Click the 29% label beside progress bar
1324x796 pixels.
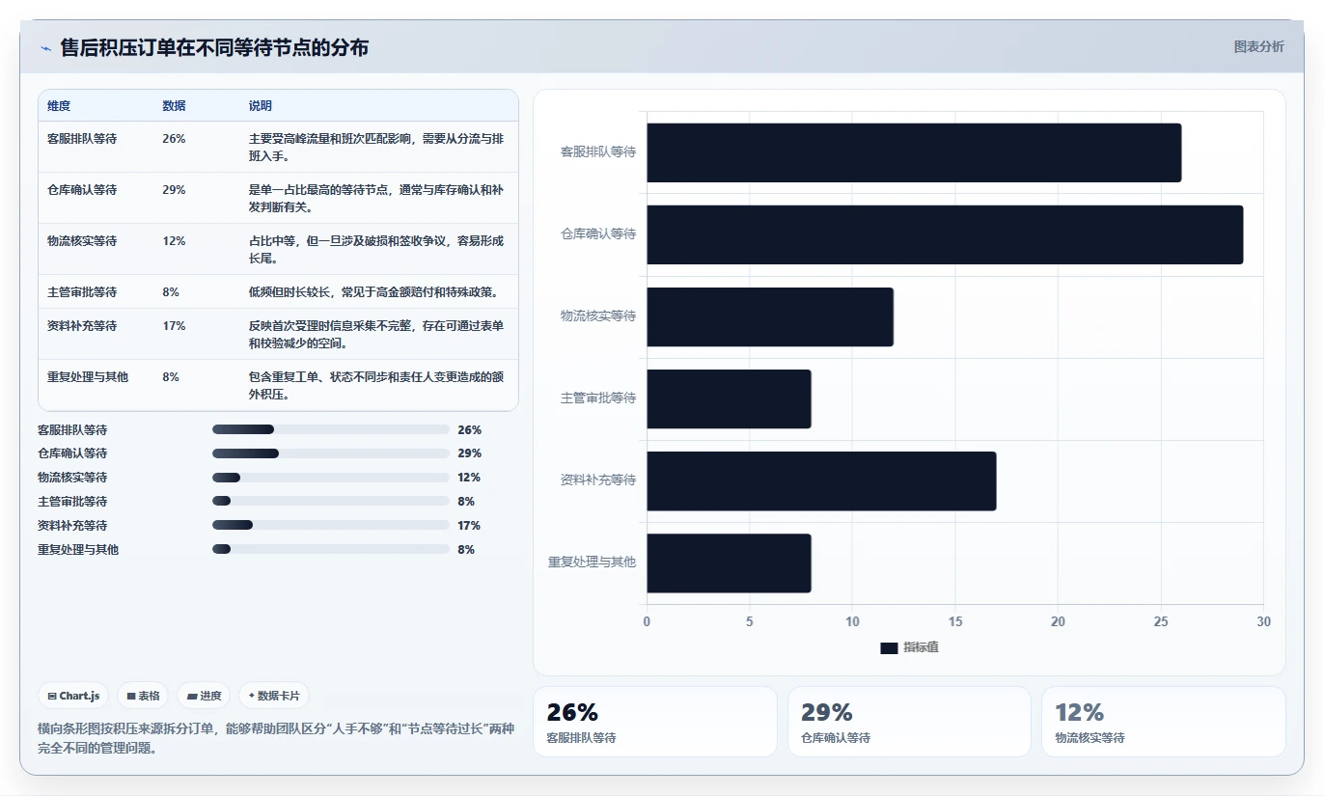pyautogui.click(x=470, y=453)
